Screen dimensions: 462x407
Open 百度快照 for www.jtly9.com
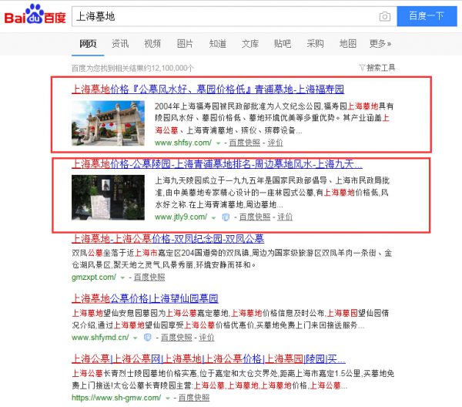[x=255, y=217]
